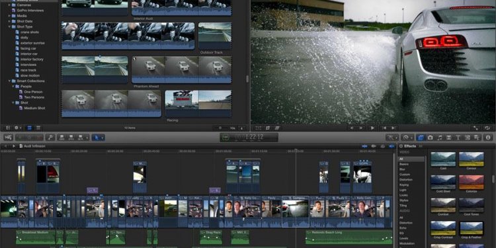Select the Redondo Beach Long audio clip
496x248 pixels.
[x=349, y=237]
